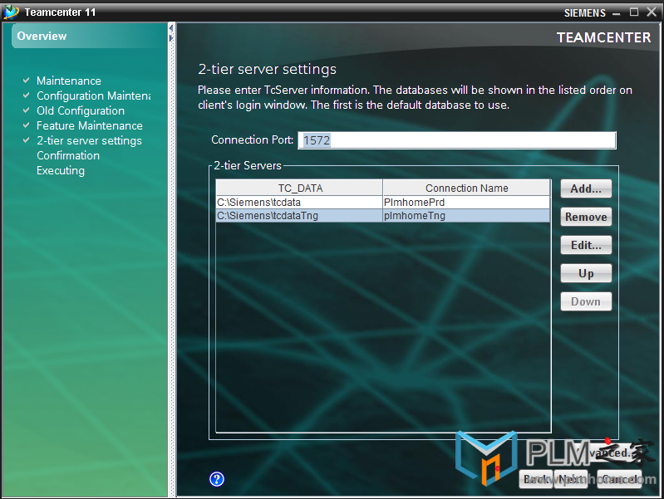Edit... the selected server entry
The image size is (664, 499).
586,245
